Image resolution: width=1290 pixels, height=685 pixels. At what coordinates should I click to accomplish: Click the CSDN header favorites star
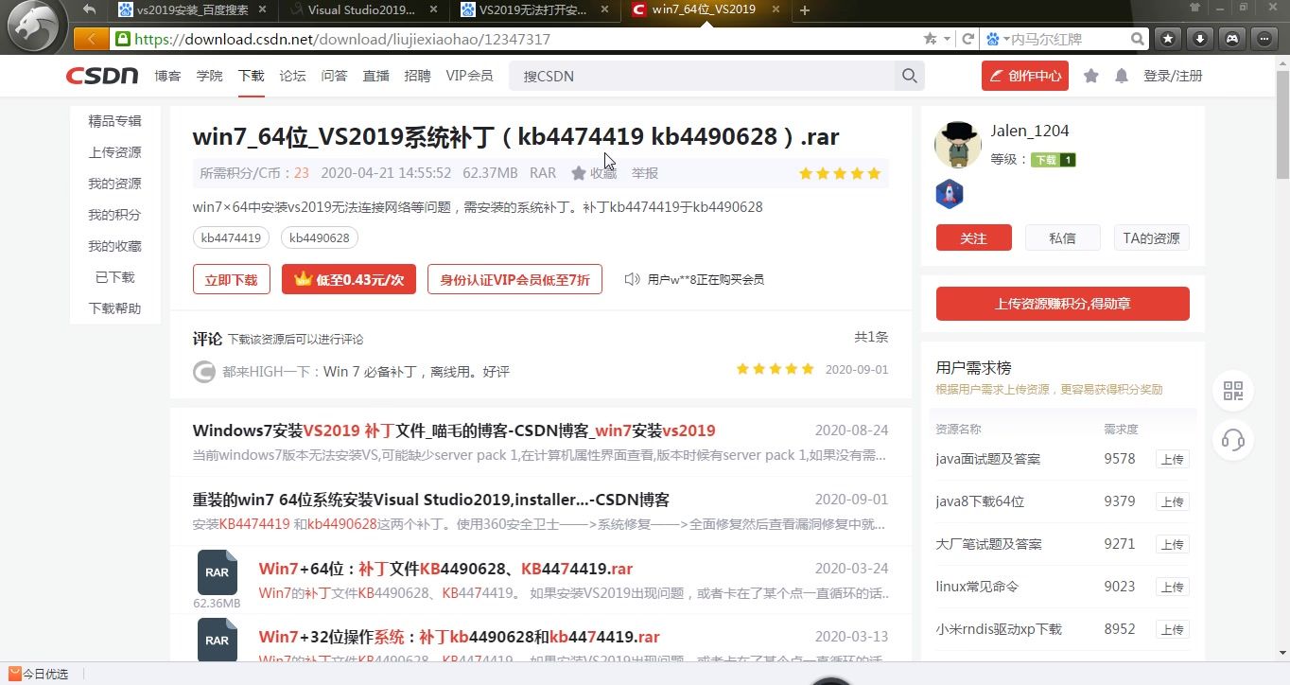click(x=1091, y=76)
